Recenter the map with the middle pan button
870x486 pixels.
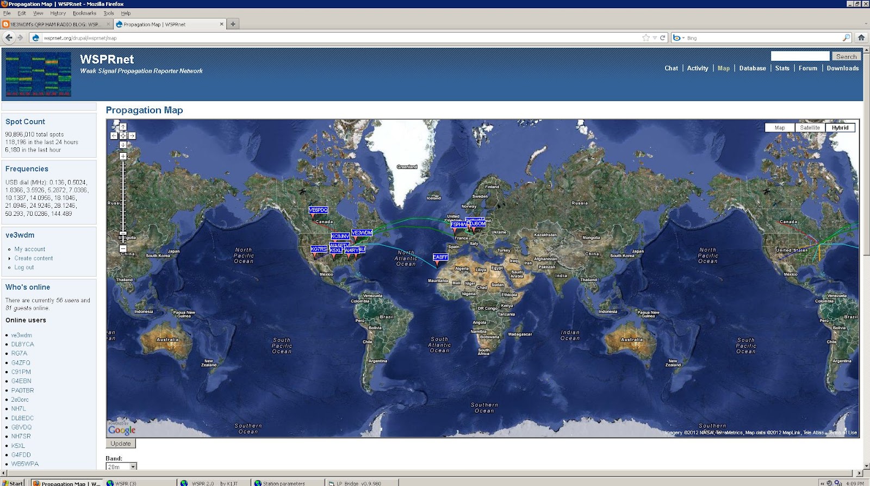(123, 136)
